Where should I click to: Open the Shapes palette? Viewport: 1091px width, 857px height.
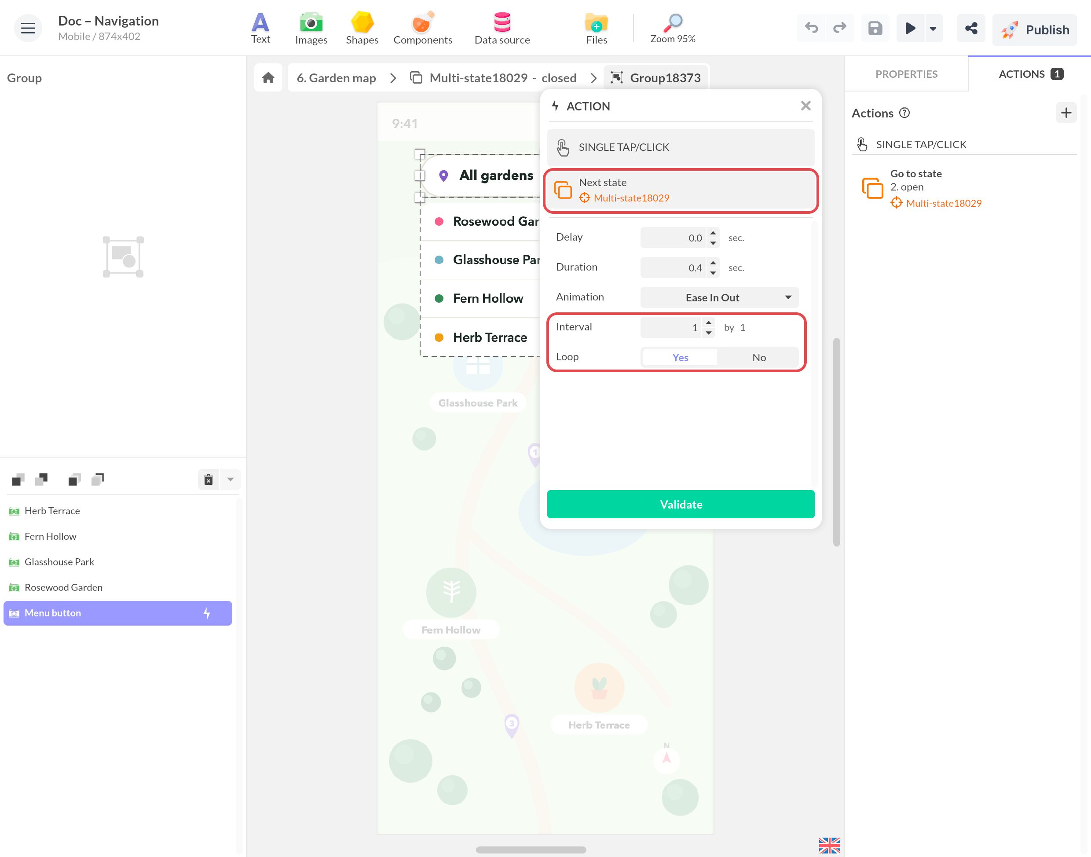click(x=362, y=29)
